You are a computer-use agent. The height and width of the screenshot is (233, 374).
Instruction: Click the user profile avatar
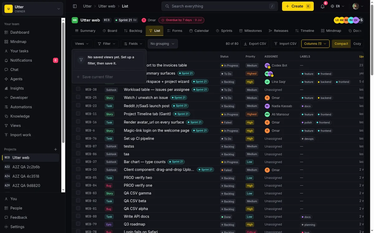356,6
